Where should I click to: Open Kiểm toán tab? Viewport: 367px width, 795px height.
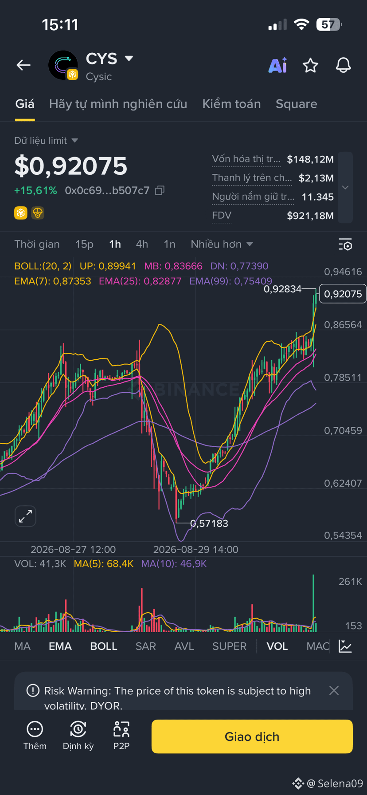[231, 104]
